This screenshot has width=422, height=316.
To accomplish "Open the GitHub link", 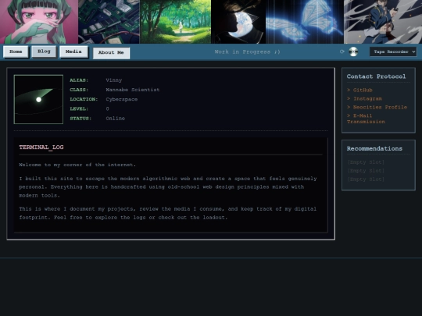I will click(x=363, y=90).
